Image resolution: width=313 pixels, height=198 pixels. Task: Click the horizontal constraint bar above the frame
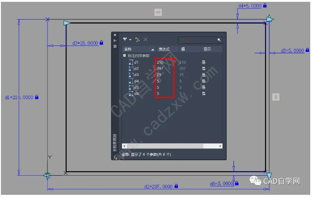[x=158, y=13]
